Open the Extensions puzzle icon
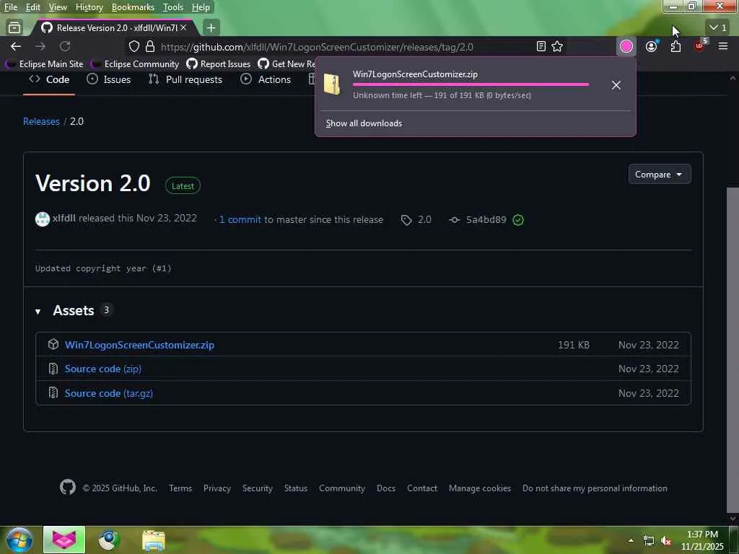 (x=675, y=46)
